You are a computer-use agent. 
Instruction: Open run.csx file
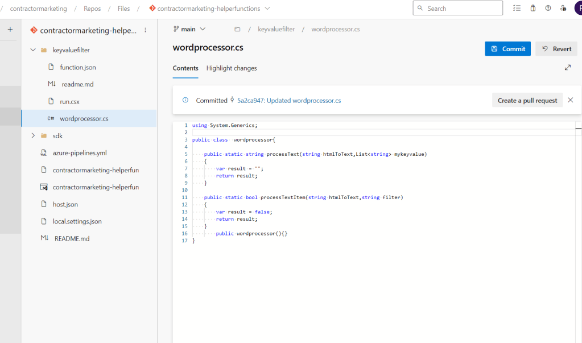[x=70, y=101]
